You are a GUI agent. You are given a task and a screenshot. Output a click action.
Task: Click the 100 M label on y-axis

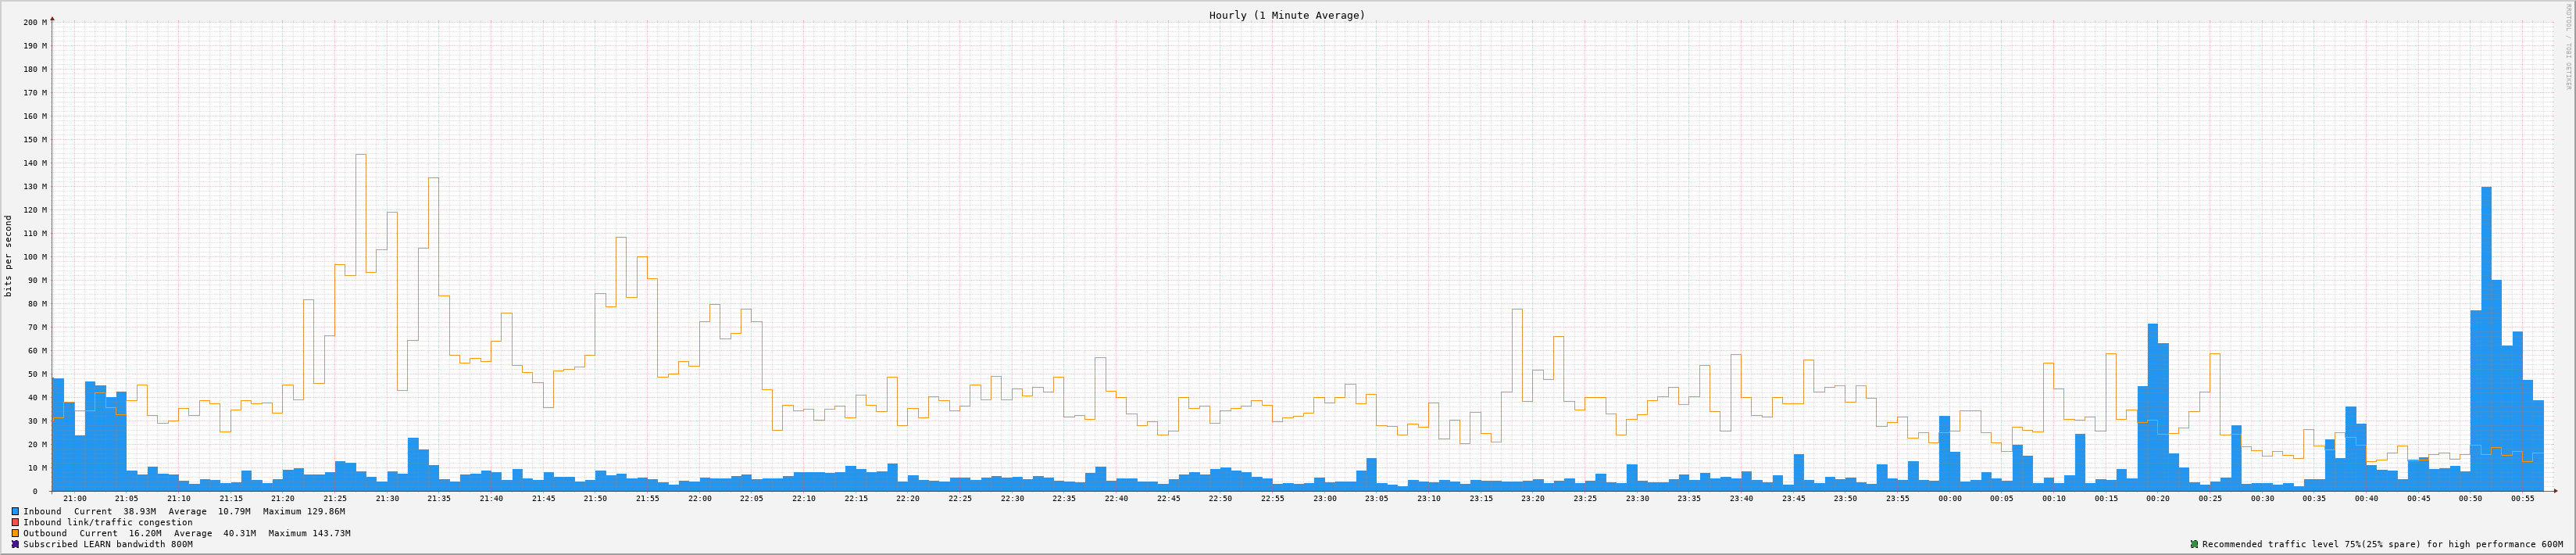(x=35, y=257)
